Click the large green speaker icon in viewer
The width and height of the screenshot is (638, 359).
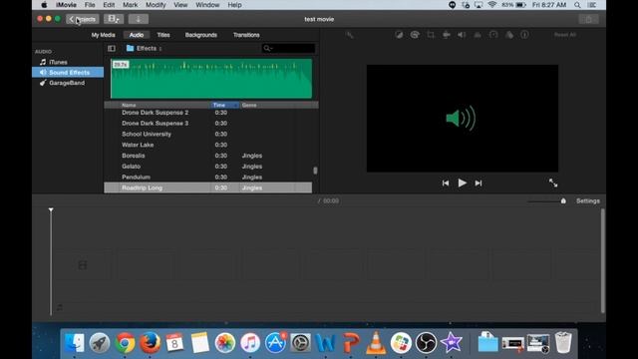tap(461, 119)
